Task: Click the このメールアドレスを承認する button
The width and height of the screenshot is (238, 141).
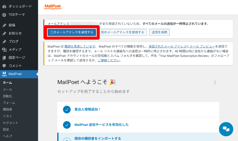Action: pos(72,32)
